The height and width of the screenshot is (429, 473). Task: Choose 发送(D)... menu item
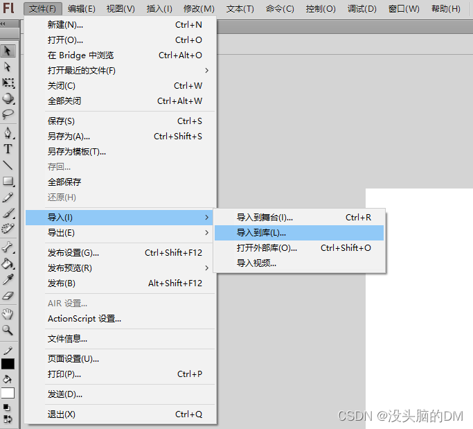121,394
